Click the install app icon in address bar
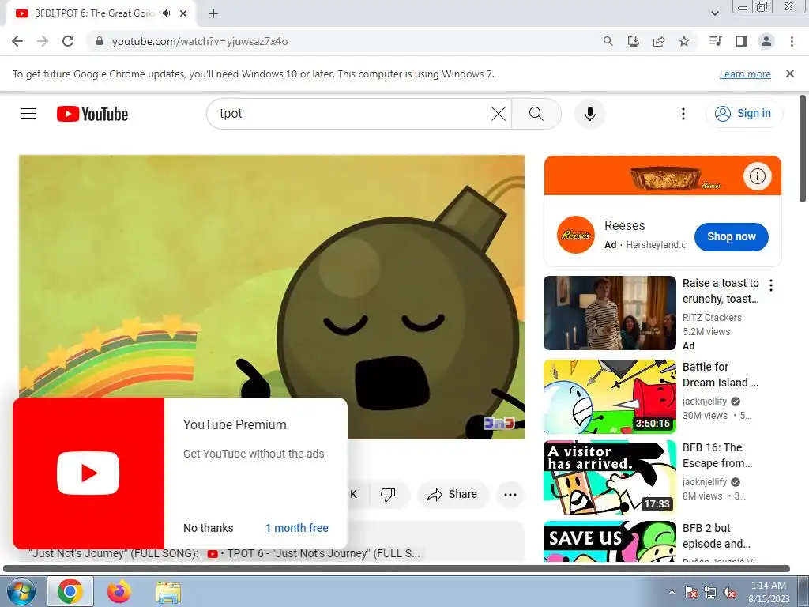The image size is (809, 607). tap(634, 41)
